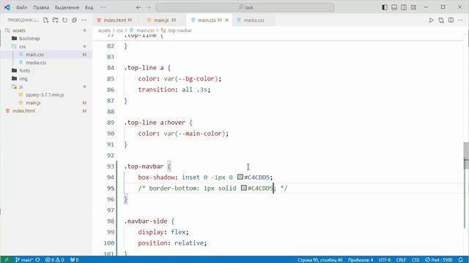Click the main* git branch indicator
The width and height of the screenshot is (469, 263).
24,260
